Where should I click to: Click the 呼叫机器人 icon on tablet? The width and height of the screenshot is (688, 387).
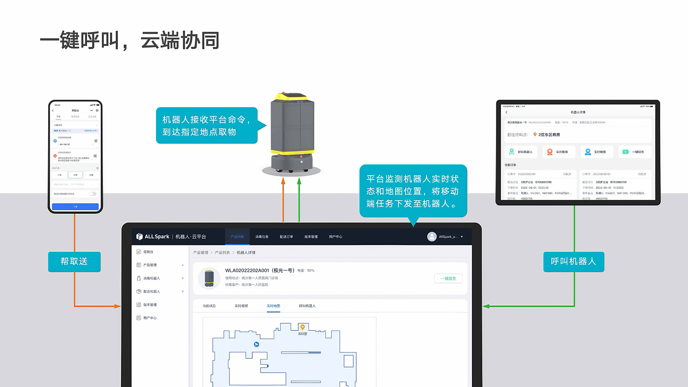tap(512, 152)
